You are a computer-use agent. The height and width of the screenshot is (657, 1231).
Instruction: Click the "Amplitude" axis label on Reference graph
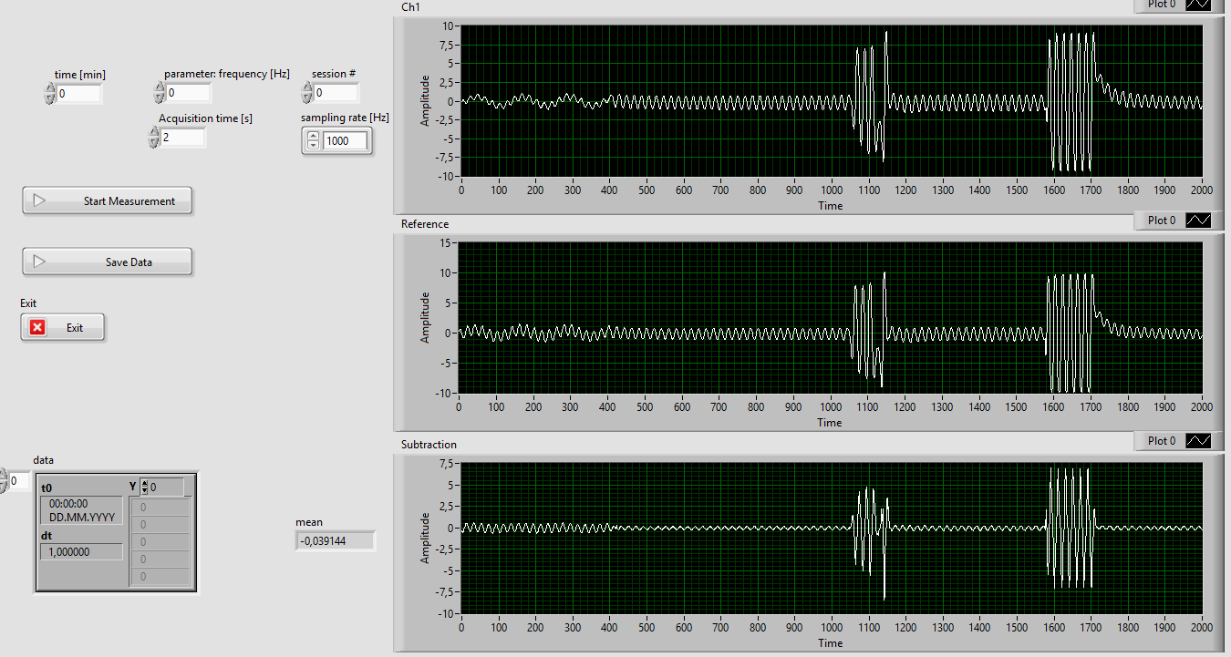tap(426, 317)
